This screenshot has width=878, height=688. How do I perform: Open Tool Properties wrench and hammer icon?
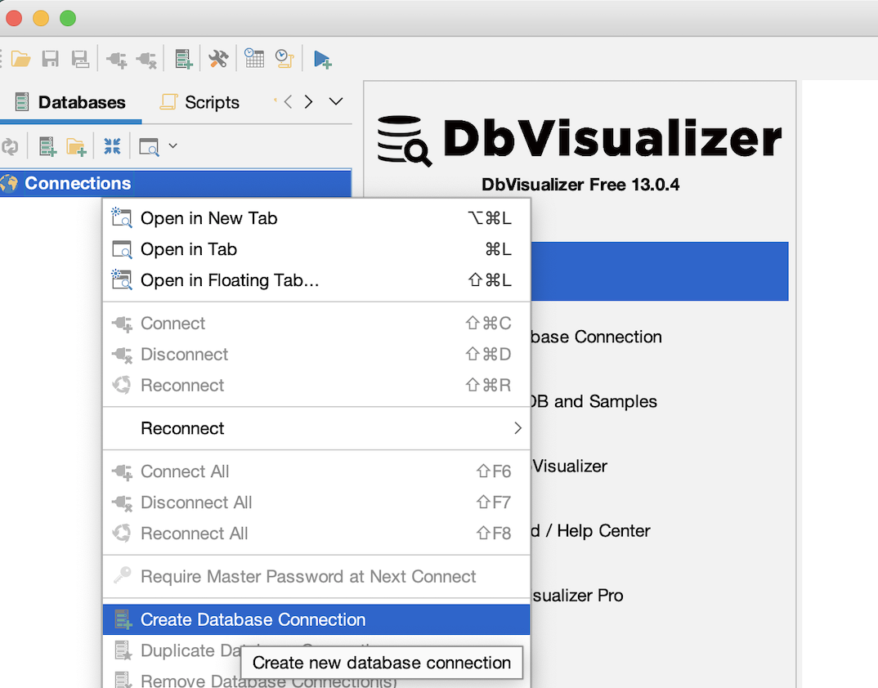[218, 59]
